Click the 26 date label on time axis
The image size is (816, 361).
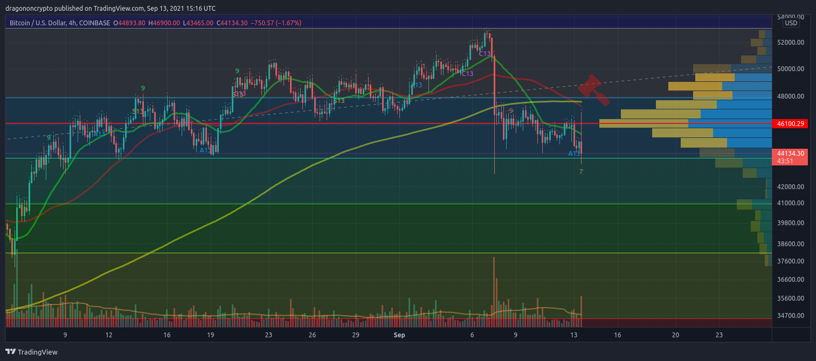click(x=312, y=335)
